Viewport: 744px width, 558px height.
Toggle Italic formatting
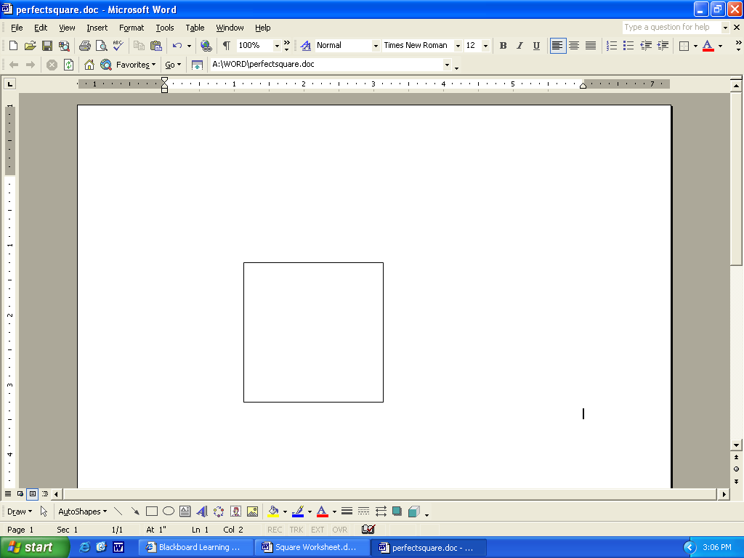point(519,46)
